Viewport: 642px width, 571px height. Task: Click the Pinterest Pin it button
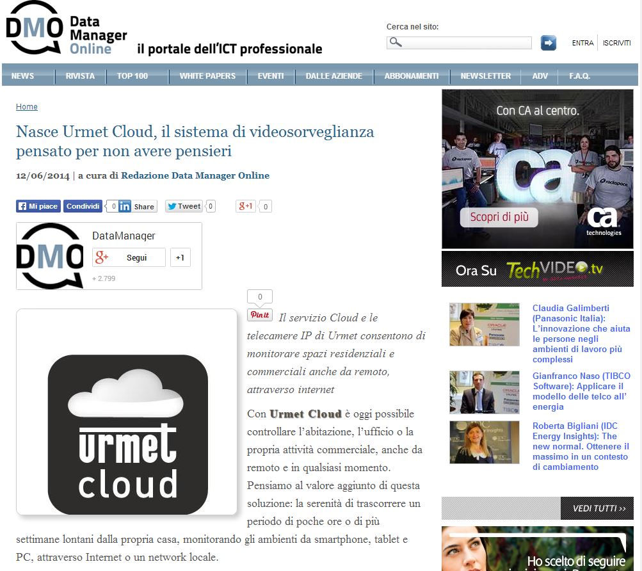260,314
